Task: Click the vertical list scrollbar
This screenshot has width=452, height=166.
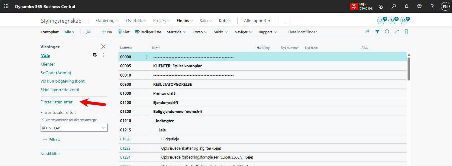Action: (409, 69)
